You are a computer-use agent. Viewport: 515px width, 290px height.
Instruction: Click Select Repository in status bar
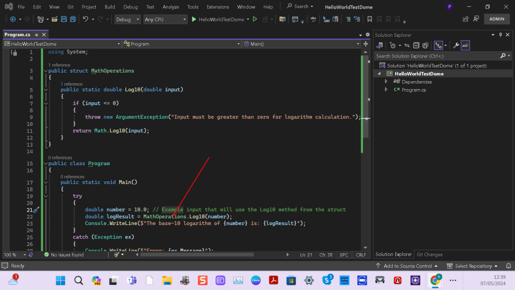coord(472,266)
